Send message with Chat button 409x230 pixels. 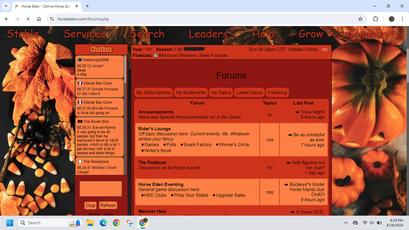tap(90, 206)
